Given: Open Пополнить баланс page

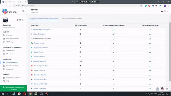Looking at the screenshot, I should (13, 38).
